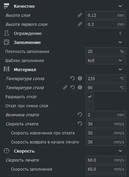The width and height of the screenshot is (129, 177).
Task: Click the Температура сопла setting label
Action: (25, 79)
